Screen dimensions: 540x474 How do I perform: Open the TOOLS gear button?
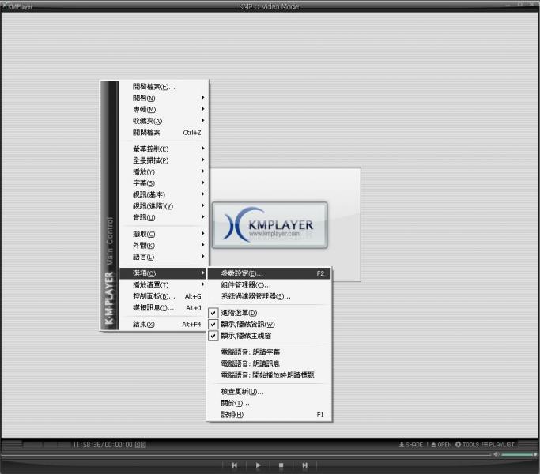[x=467, y=445]
